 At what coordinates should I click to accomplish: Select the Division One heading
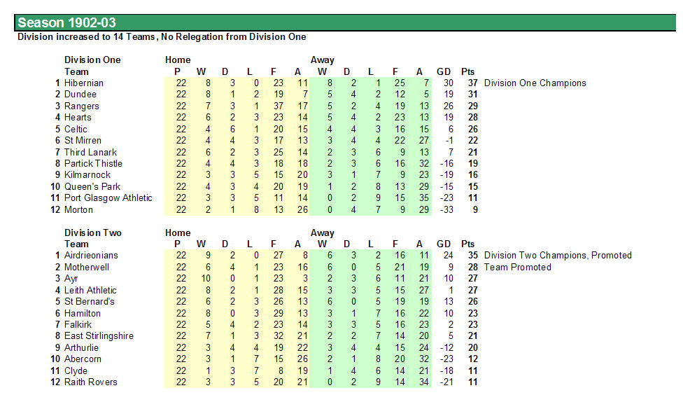(x=92, y=60)
